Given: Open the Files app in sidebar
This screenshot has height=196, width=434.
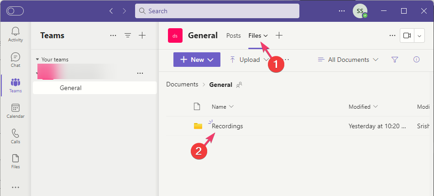Looking at the screenshot, I should 16,161.
